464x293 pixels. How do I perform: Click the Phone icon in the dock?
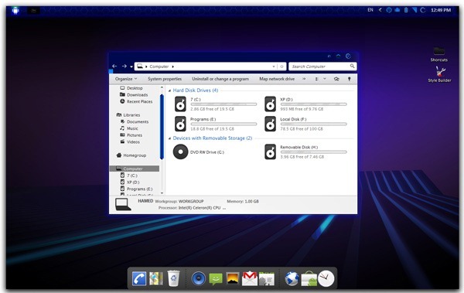[x=139, y=278]
